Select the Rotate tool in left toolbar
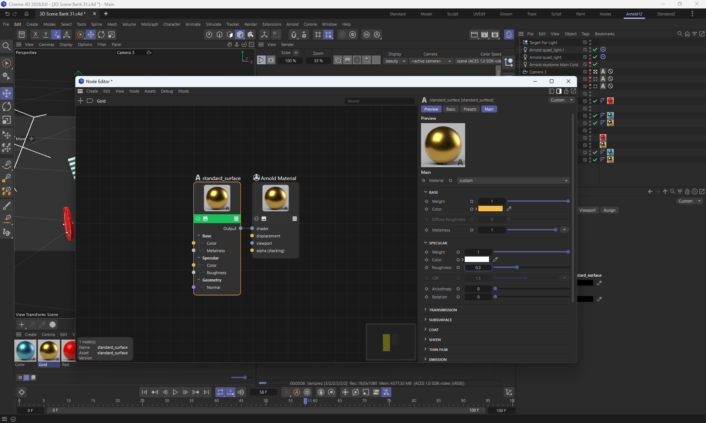 coord(7,107)
